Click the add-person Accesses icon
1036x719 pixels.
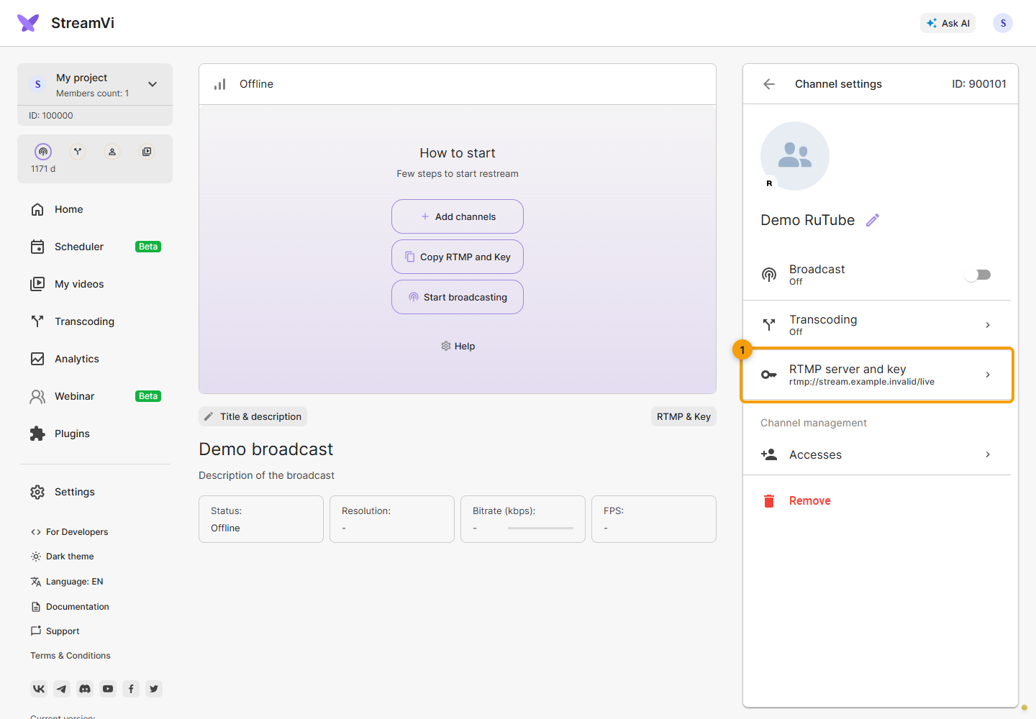click(x=769, y=454)
